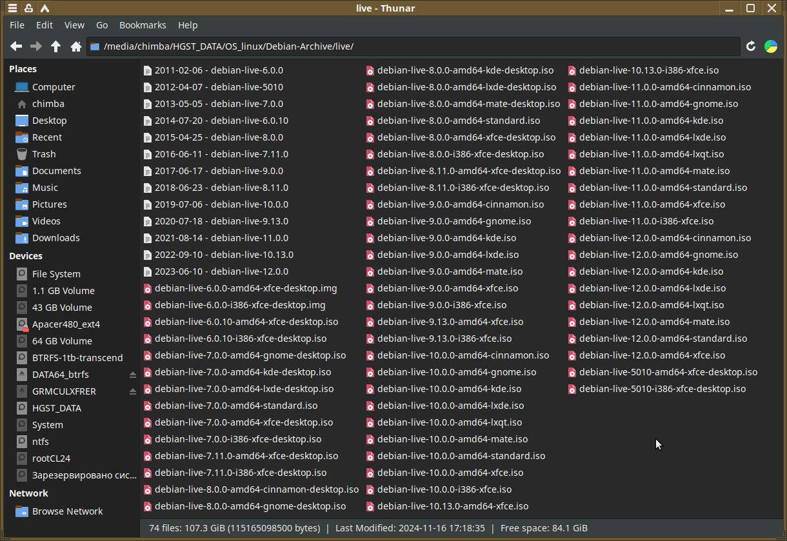Select debian-live-10.13.0-i386-xfce.iso
Screen dimensions: 787x541
643,70
